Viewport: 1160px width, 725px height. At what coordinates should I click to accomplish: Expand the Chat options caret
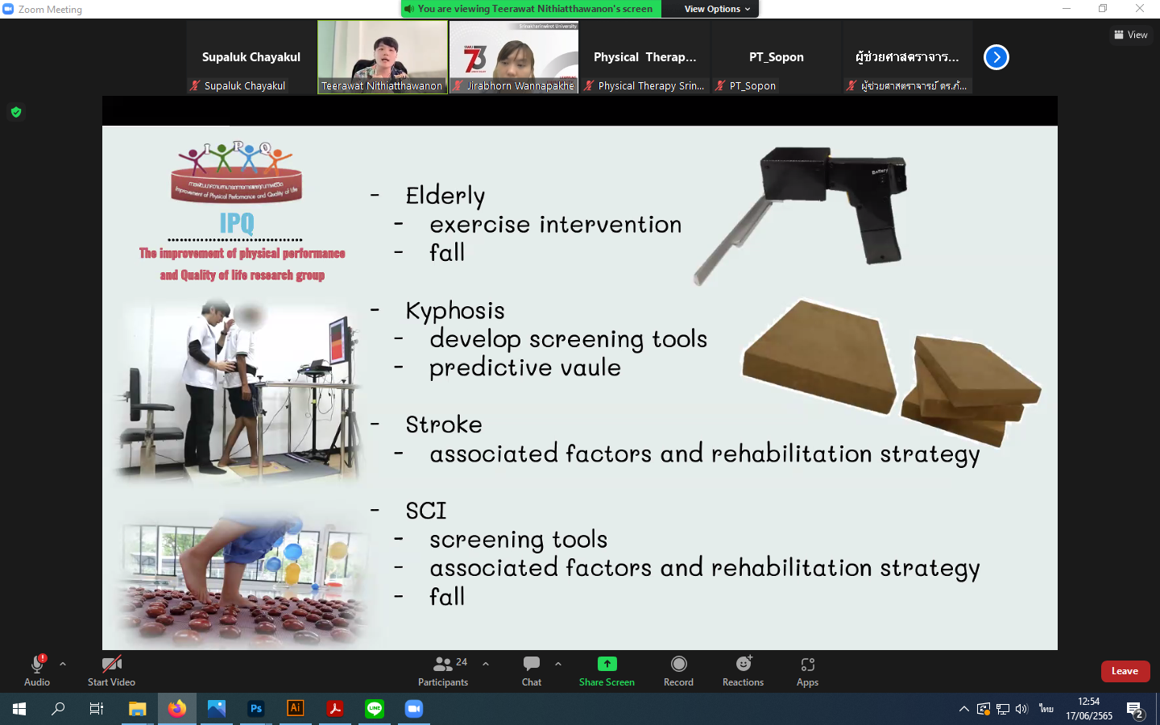[558, 664]
